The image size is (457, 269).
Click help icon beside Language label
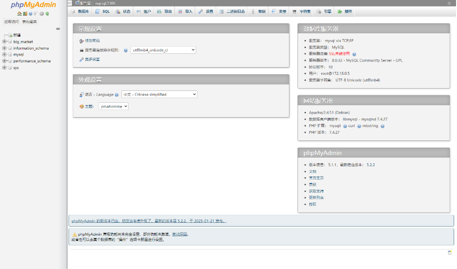pyautogui.click(x=117, y=95)
